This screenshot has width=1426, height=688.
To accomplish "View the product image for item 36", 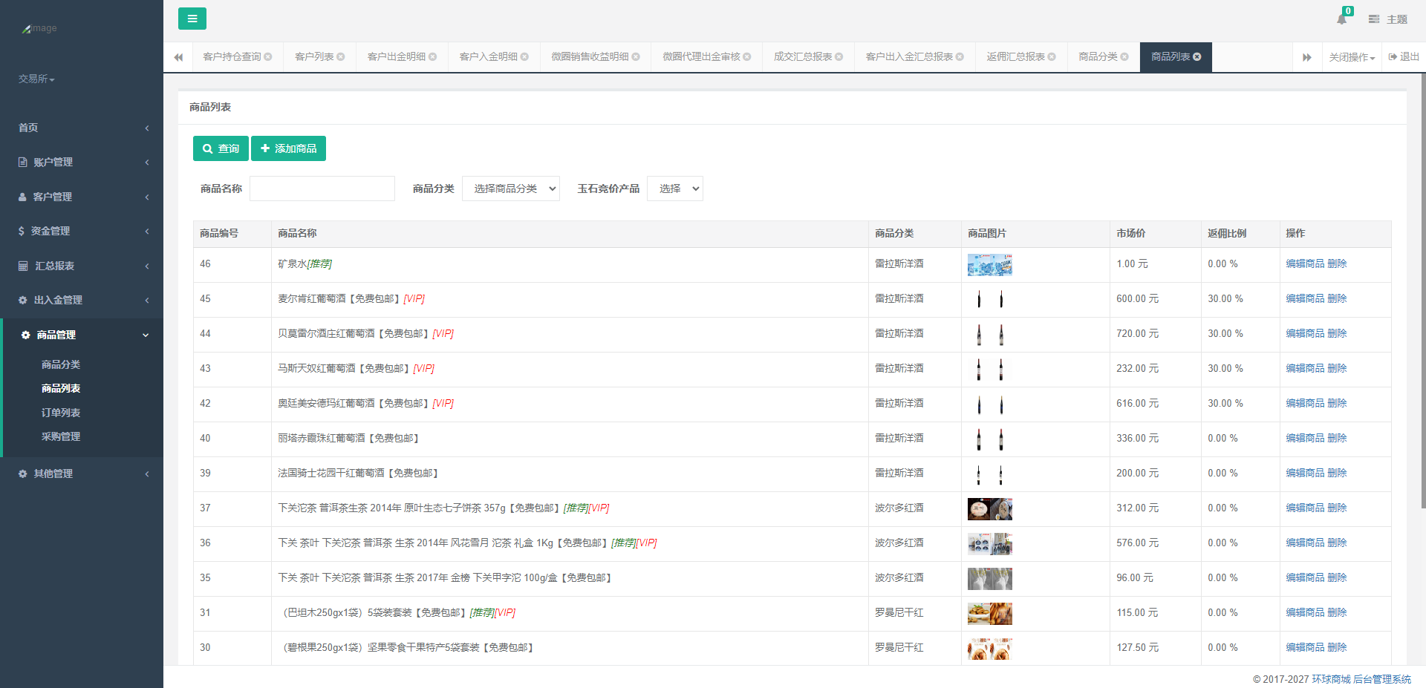I will pos(990,544).
